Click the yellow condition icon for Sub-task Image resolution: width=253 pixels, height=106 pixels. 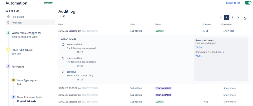tap(8, 50)
